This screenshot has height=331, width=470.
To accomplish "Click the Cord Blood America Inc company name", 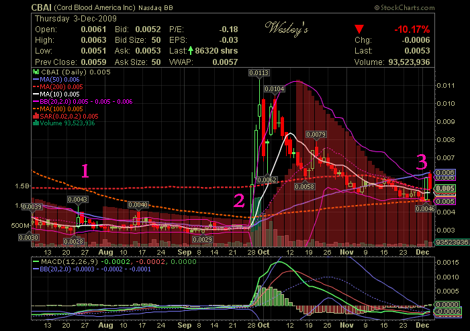I will (95, 8).
